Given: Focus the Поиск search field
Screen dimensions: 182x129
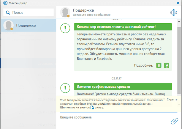Looking at the screenshot, I should click(31, 13).
